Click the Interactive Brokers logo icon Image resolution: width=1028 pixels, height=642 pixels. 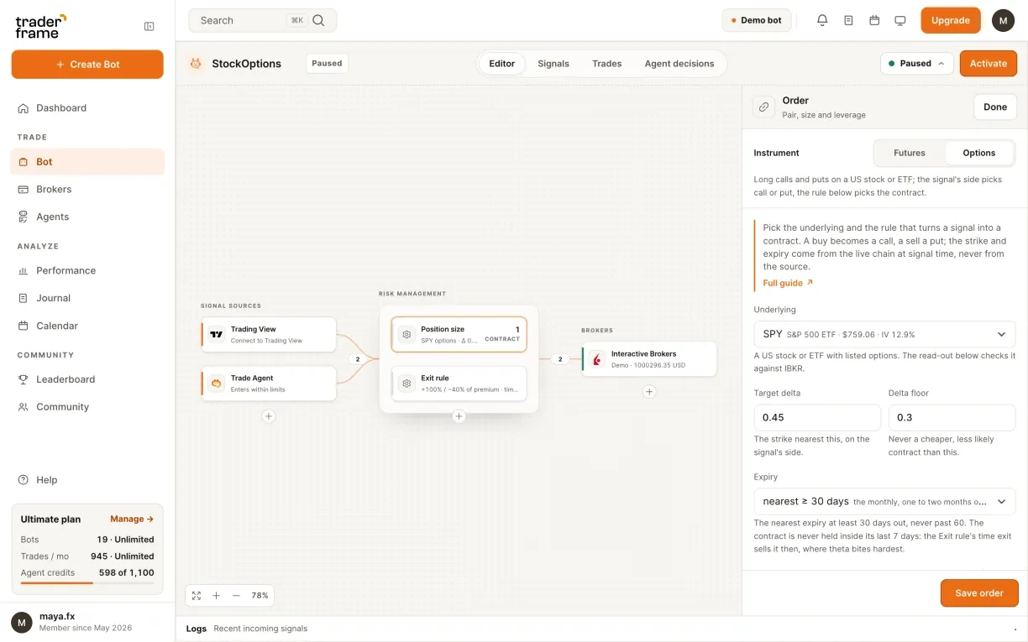point(597,359)
